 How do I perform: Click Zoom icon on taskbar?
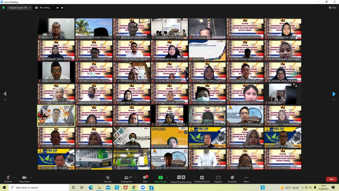143,188
